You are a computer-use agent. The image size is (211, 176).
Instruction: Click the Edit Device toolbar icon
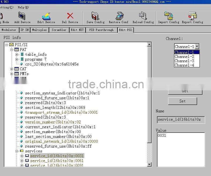tap(46, 16)
